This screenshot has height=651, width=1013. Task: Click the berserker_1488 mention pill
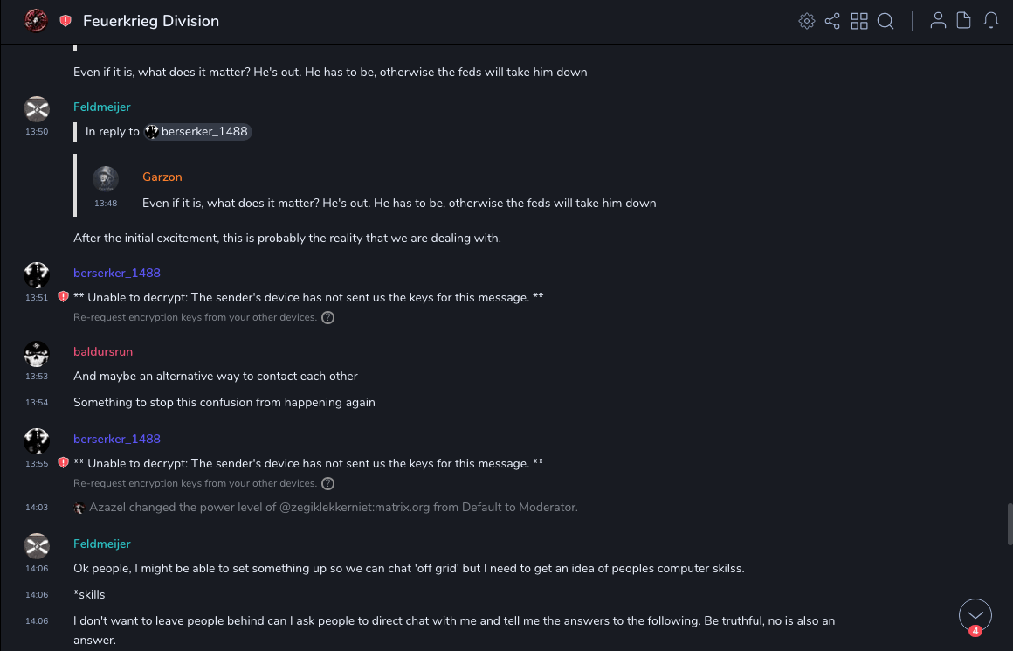tap(198, 132)
